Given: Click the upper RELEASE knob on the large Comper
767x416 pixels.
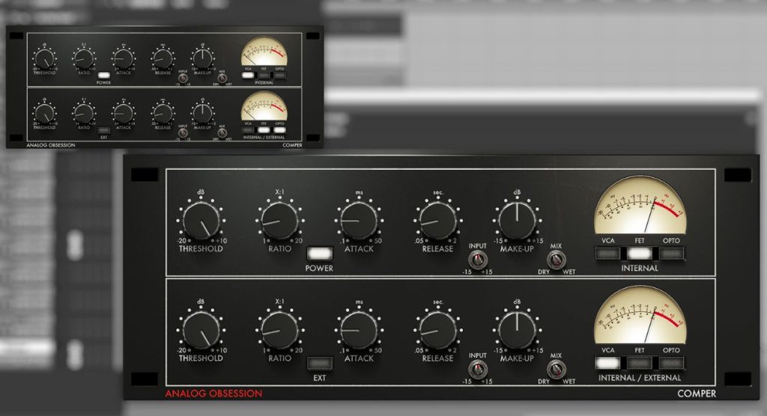Looking at the screenshot, I should click(x=438, y=221).
